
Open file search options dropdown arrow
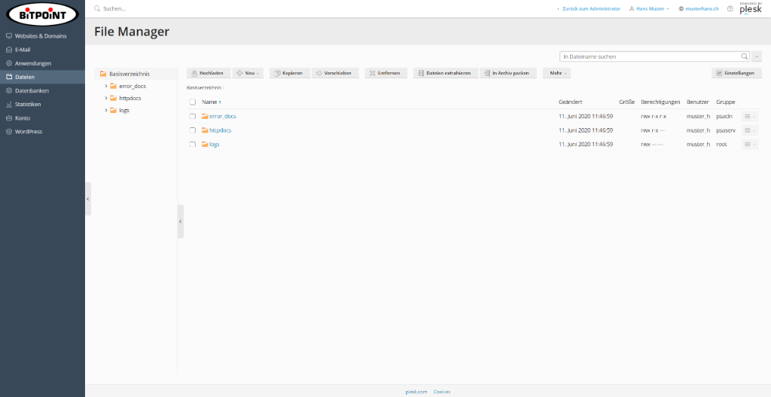click(x=757, y=56)
